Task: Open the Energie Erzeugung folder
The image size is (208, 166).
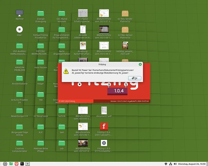Action: coord(41,13)
